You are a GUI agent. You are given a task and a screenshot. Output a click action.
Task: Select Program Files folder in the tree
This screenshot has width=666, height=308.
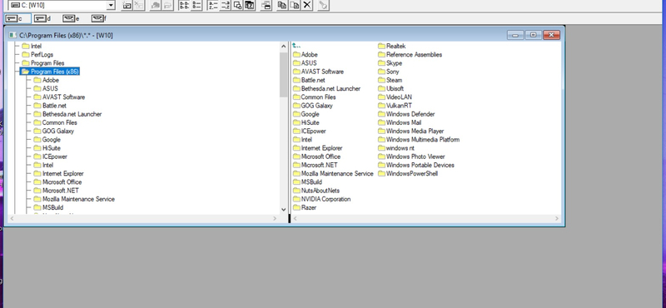click(47, 63)
